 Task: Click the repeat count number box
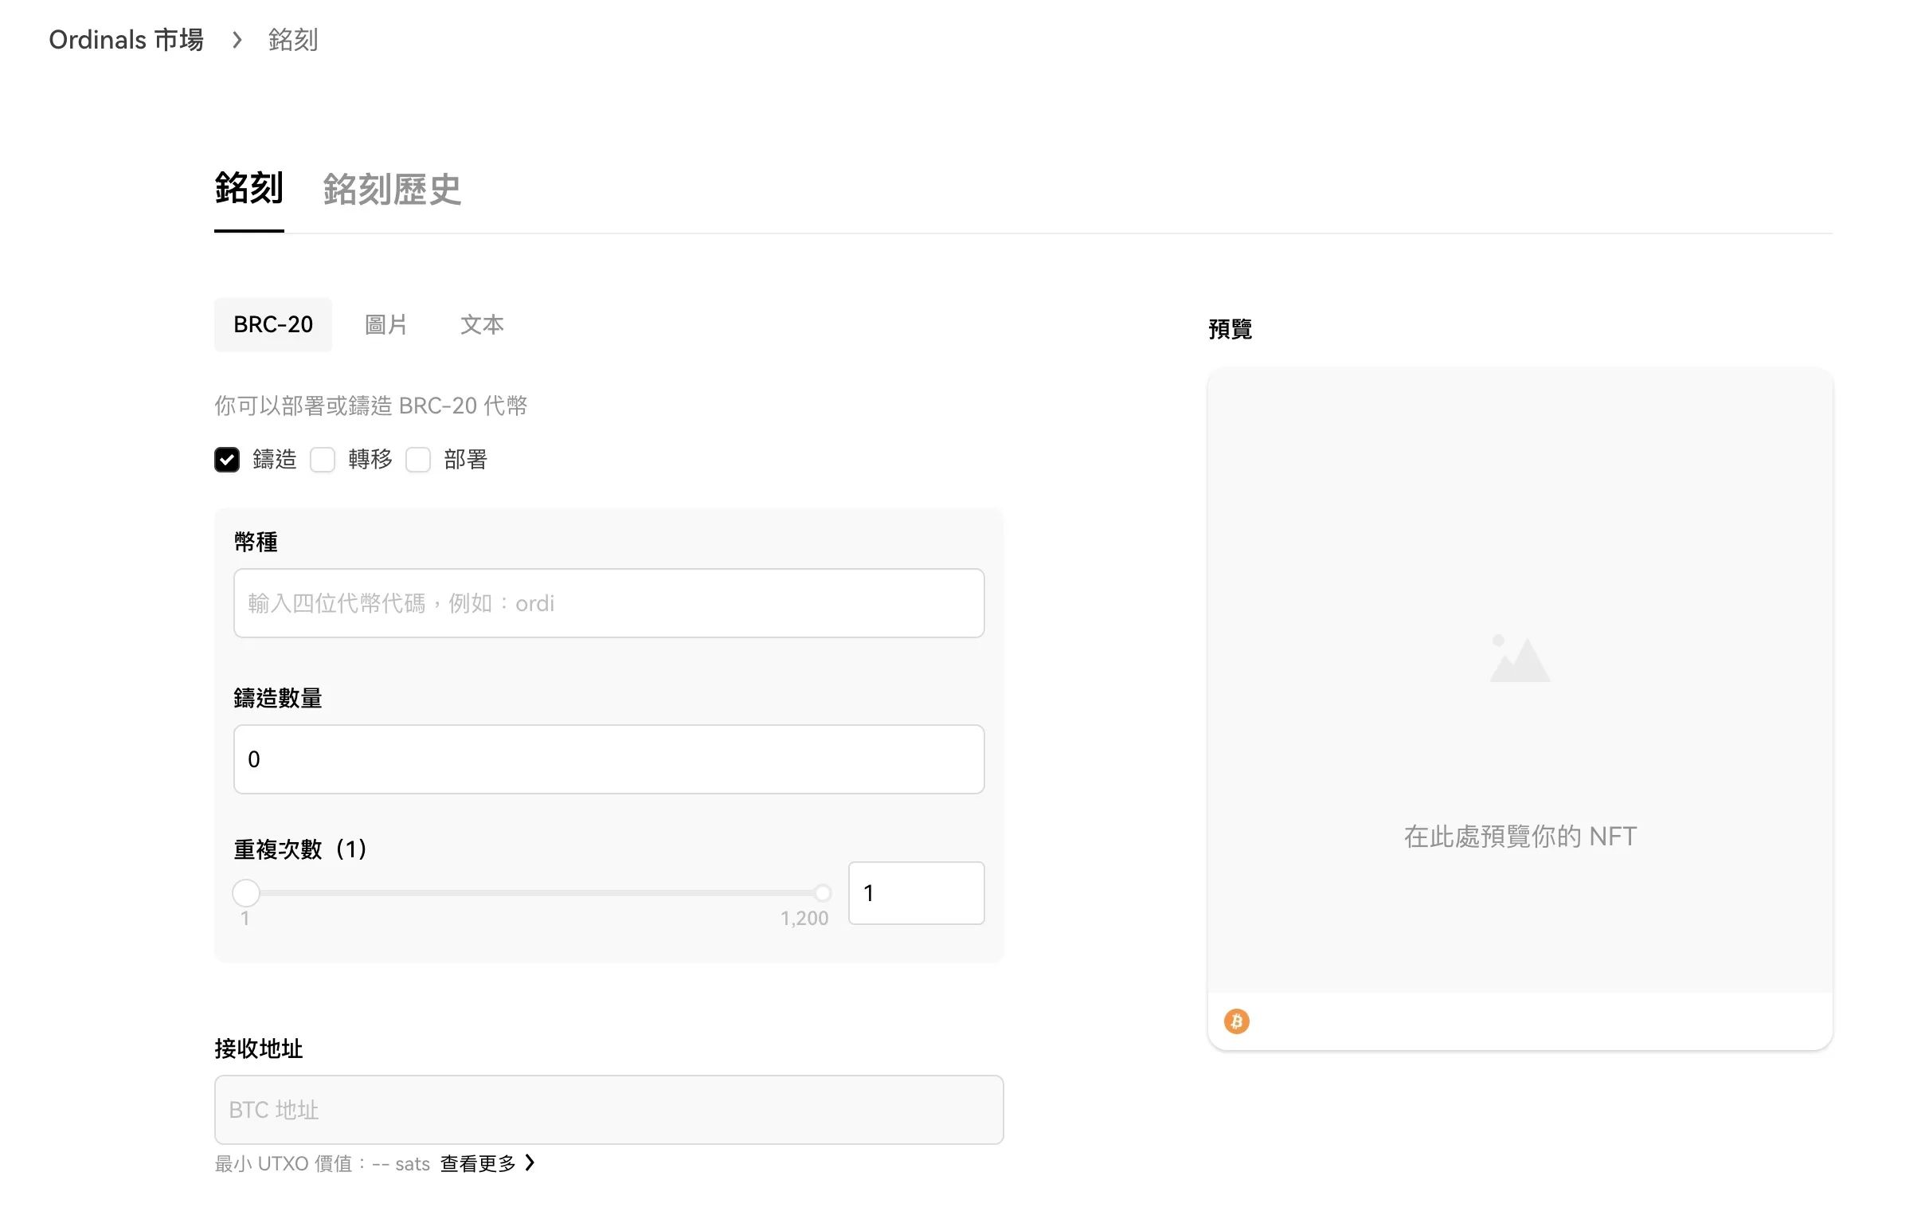[x=916, y=893]
